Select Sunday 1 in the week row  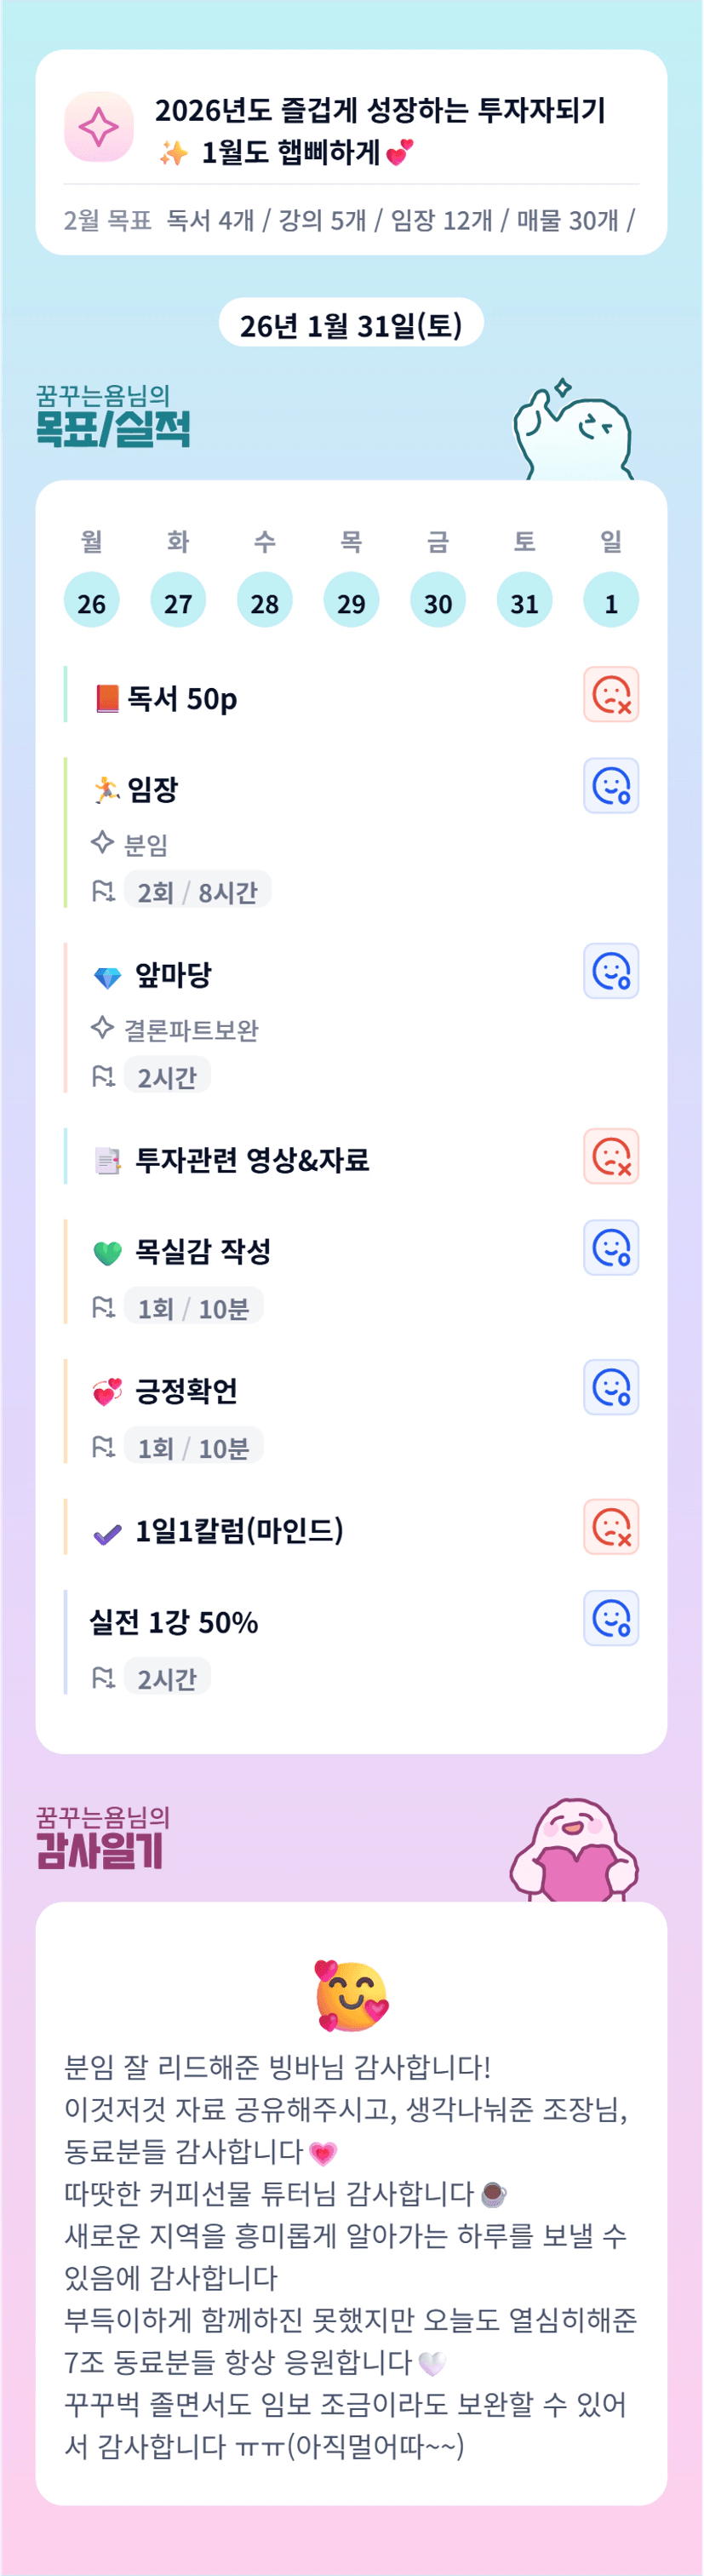click(x=610, y=601)
